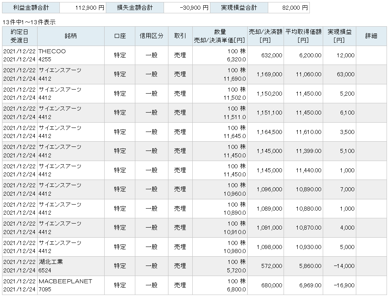Click the 約定日 受渡日 column header

[20, 36]
